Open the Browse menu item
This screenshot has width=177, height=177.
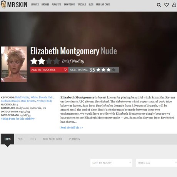point(45,5)
